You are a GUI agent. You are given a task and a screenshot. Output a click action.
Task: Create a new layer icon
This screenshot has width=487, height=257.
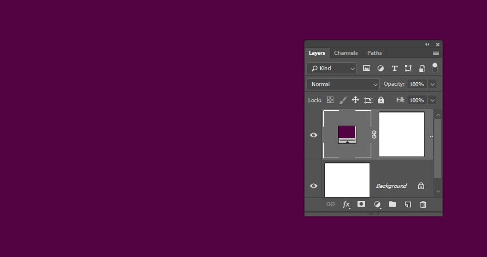tap(407, 204)
